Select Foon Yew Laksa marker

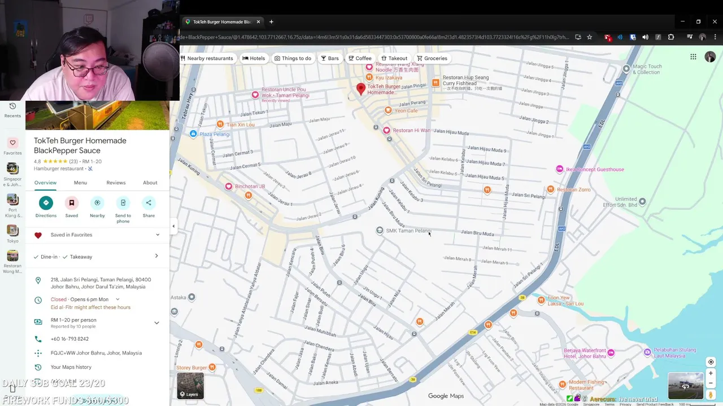click(x=541, y=300)
